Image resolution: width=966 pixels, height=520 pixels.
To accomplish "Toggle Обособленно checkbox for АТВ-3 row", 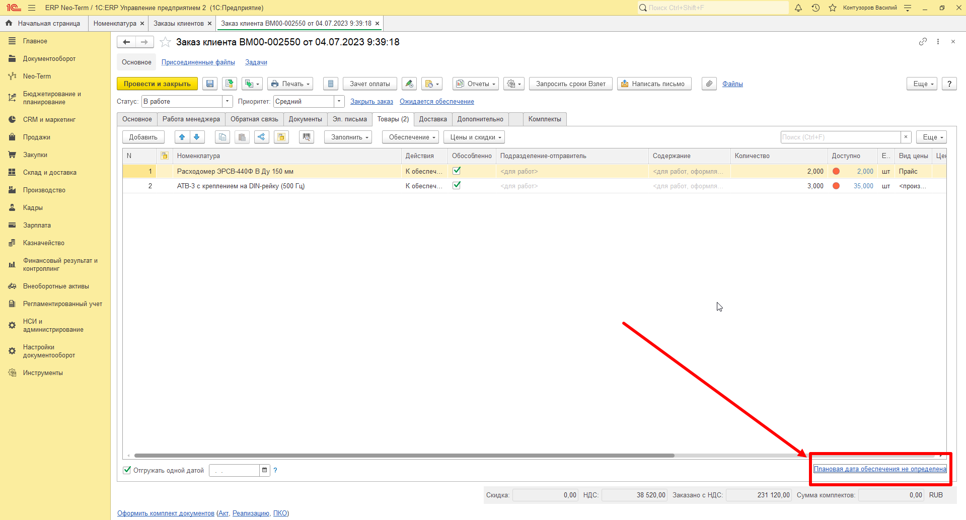I will pos(457,185).
